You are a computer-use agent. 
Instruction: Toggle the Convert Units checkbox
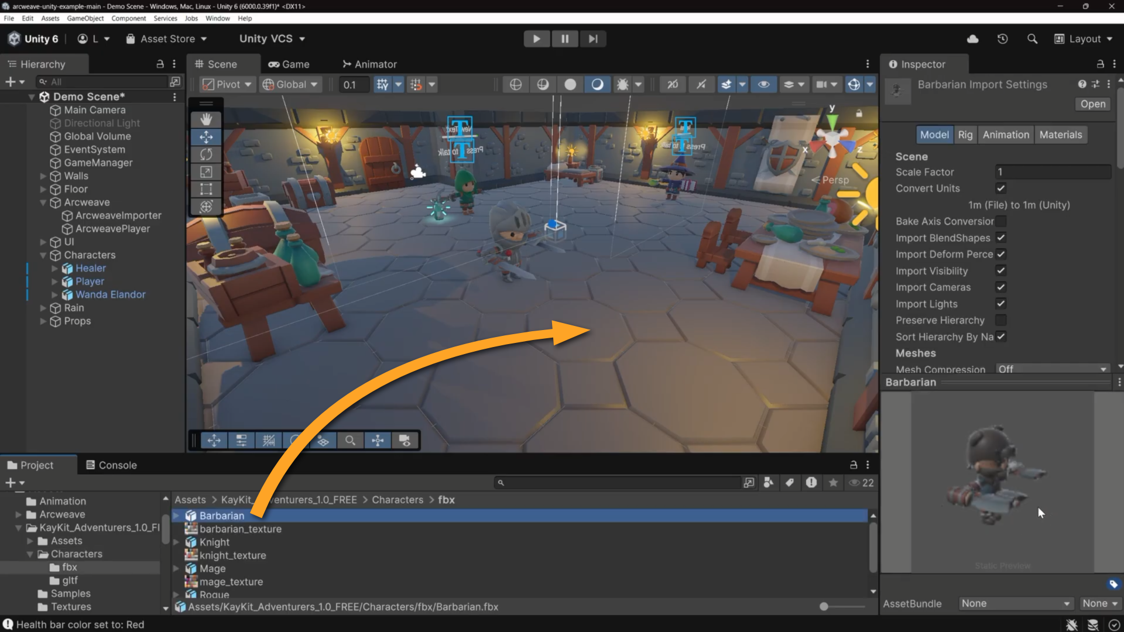1000,188
